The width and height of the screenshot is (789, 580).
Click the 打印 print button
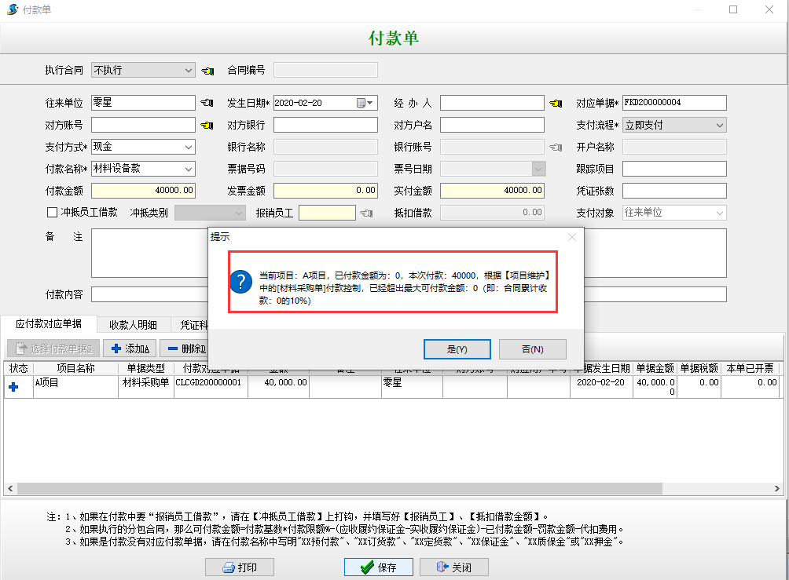pyautogui.click(x=240, y=567)
